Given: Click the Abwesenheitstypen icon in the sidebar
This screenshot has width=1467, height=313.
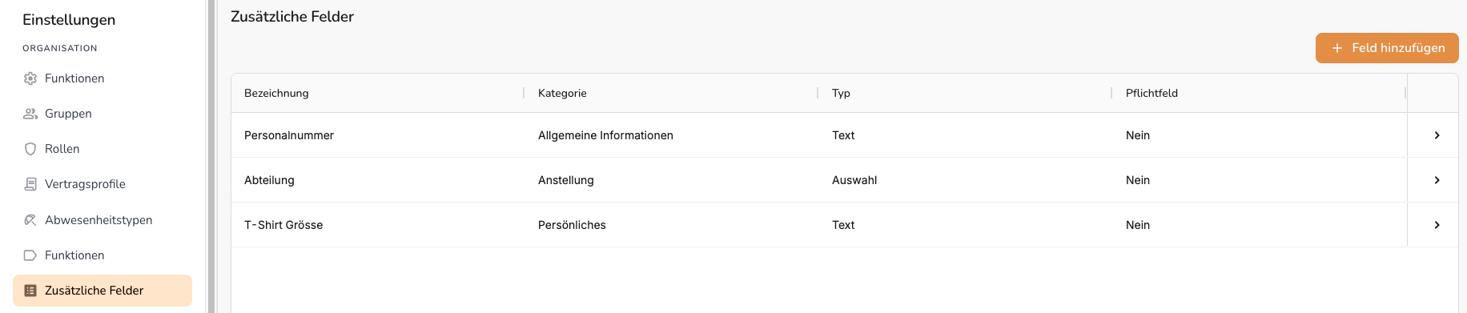Looking at the screenshot, I should pos(30,220).
